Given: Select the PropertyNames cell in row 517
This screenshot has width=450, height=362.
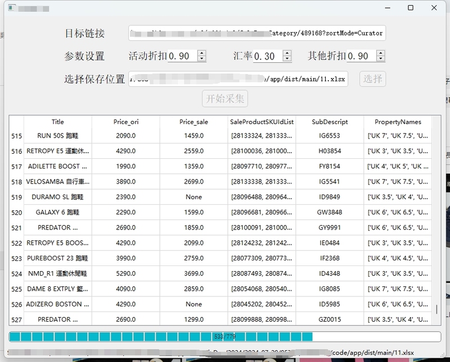Looking at the screenshot, I should 398,166.
